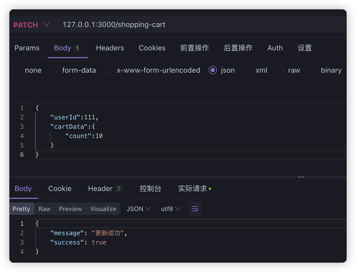
Task: Select the x-www-form-urlencoded radio option
Action: 108,70
